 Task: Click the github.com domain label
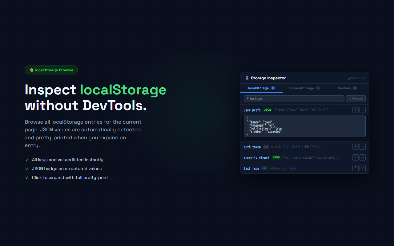tap(356, 78)
